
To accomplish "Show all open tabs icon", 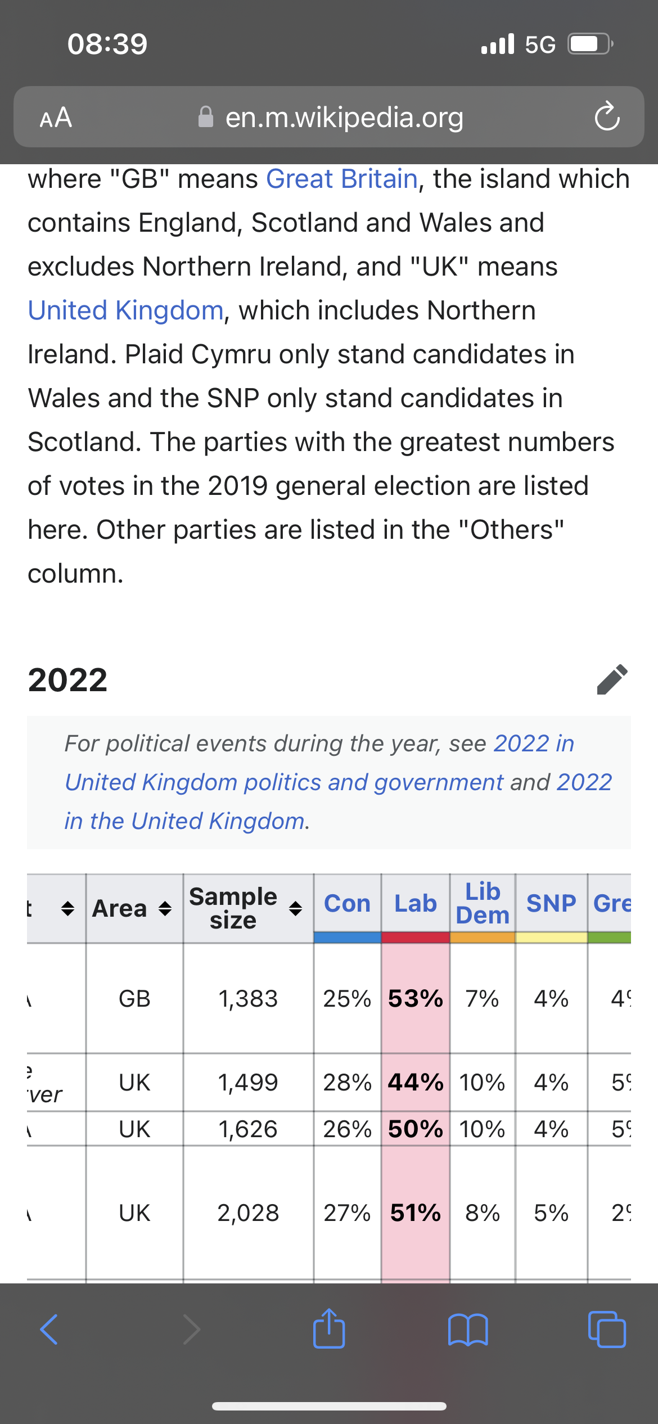I will coord(607,1330).
